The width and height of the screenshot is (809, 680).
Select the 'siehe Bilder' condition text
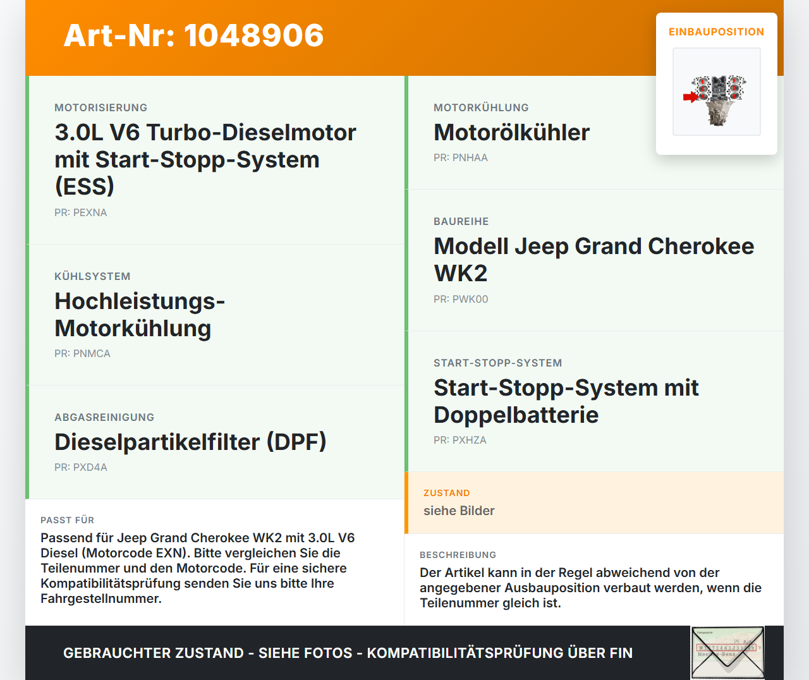(x=459, y=511)
